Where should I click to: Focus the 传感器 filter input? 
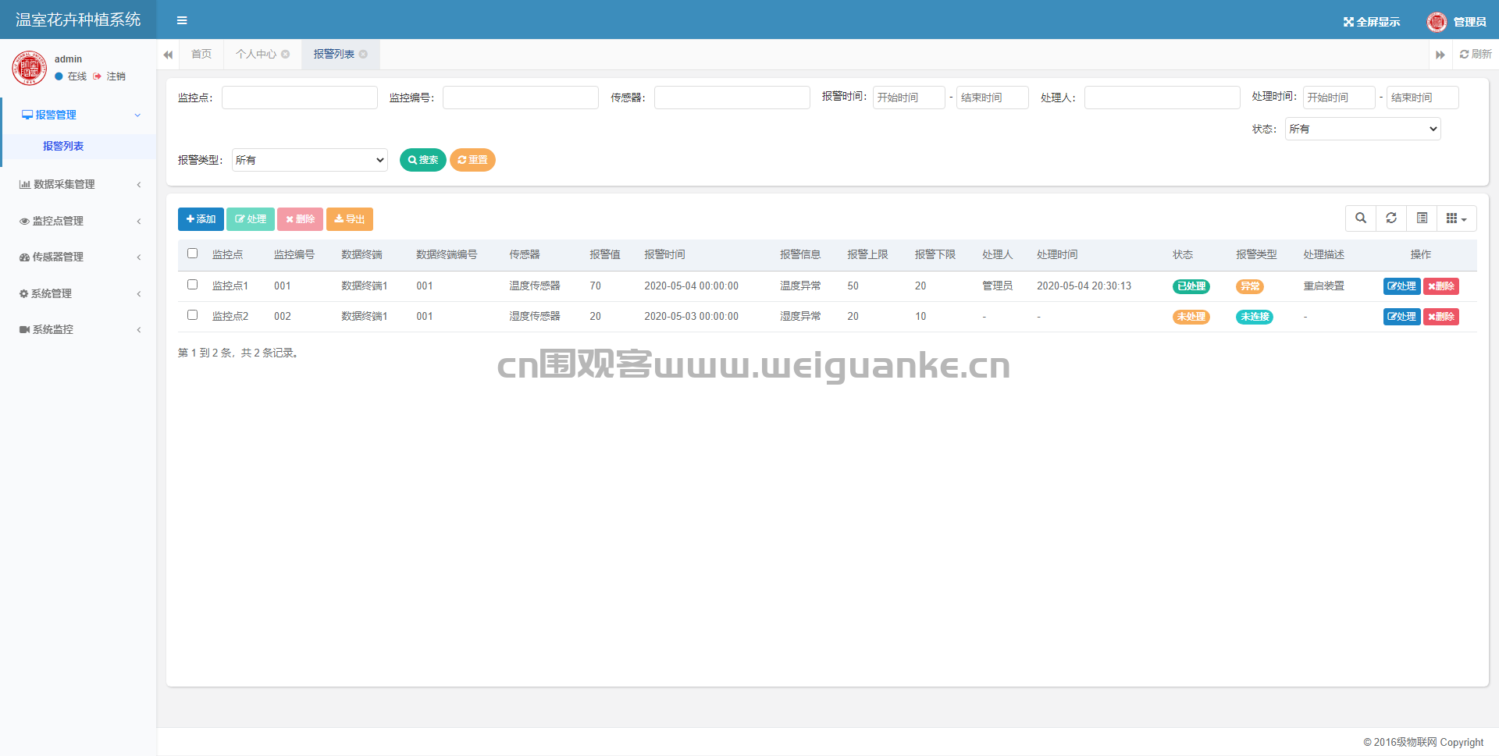[x=732, y=98]
